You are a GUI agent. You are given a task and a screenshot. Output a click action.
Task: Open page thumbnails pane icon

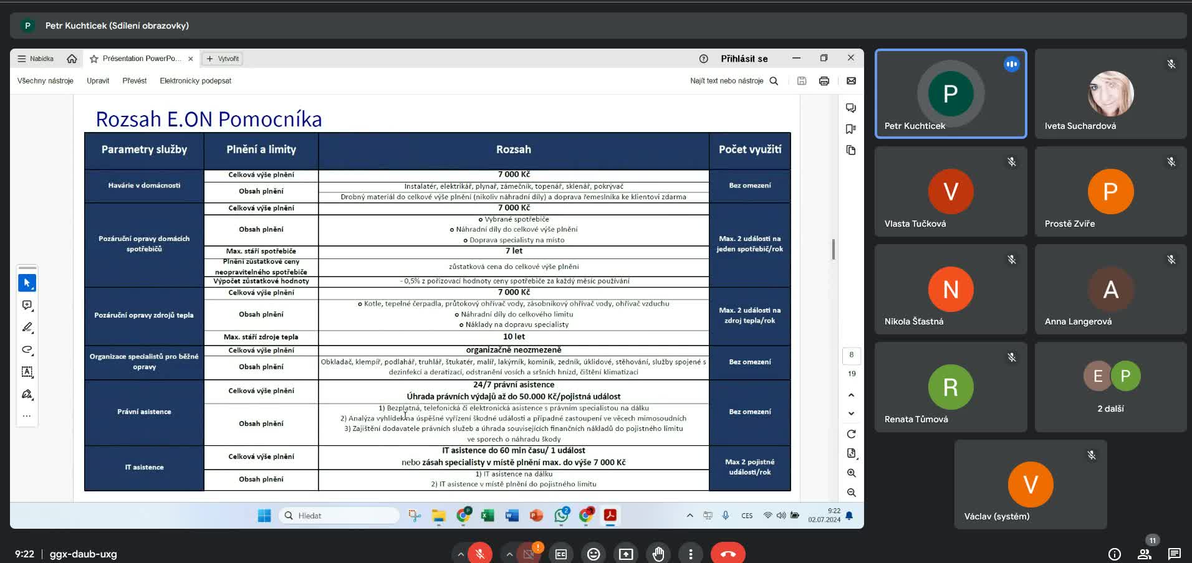pos(851,150)
